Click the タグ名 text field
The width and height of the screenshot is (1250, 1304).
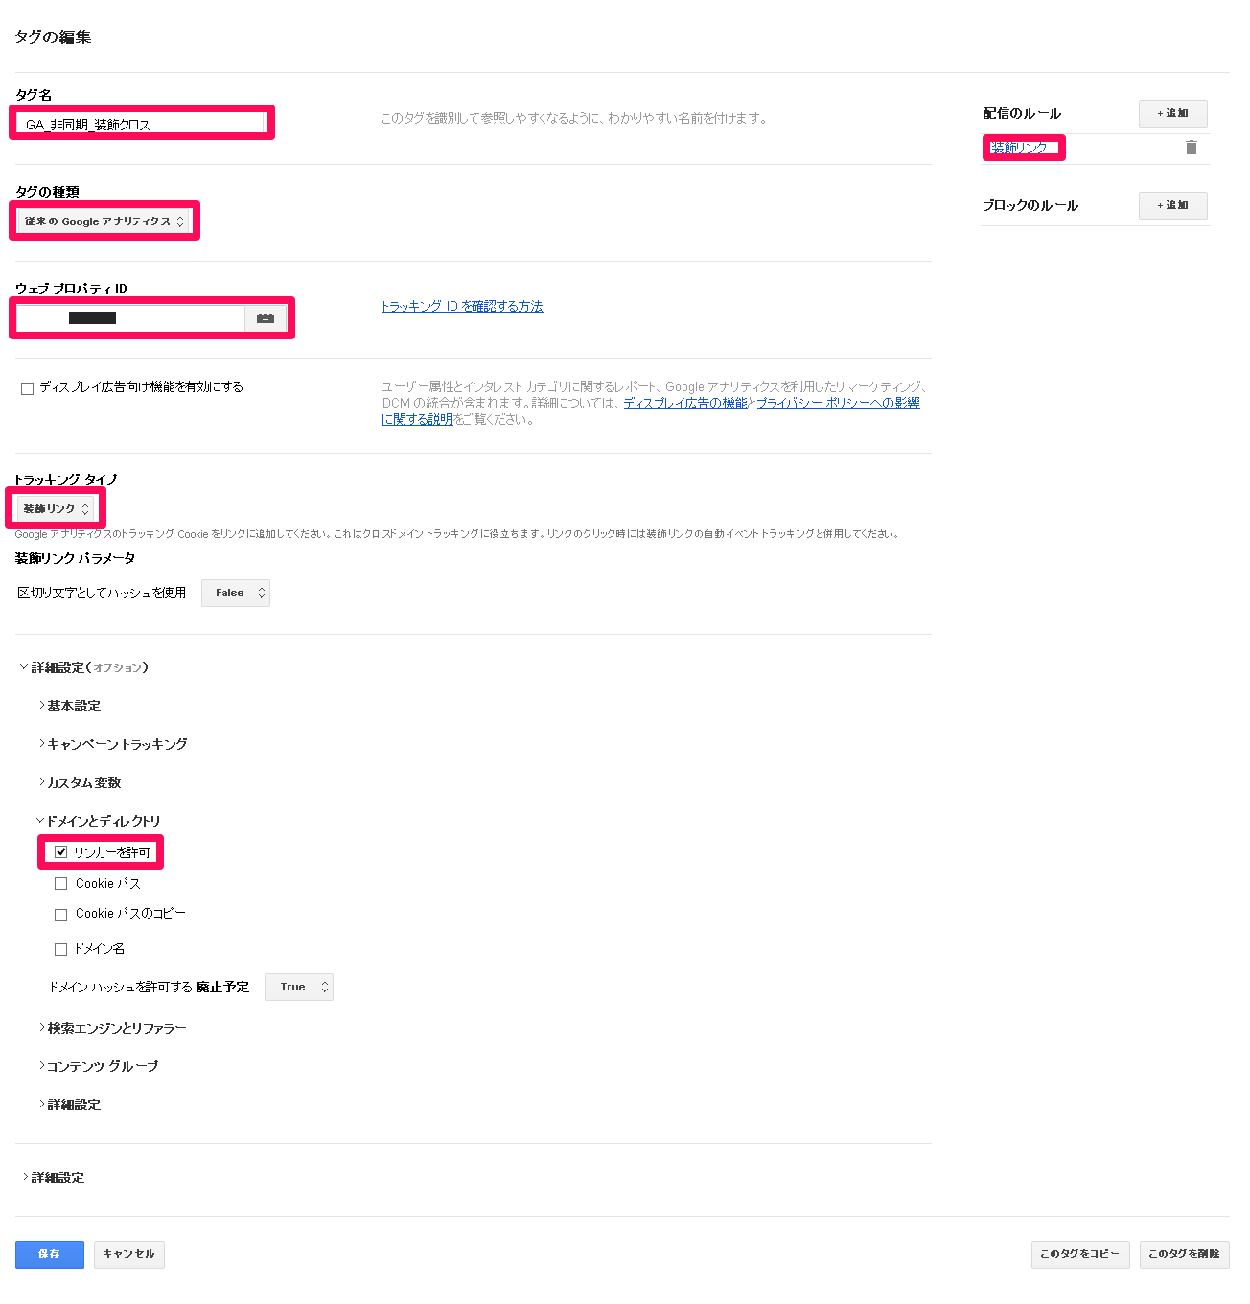click(142, 124)
